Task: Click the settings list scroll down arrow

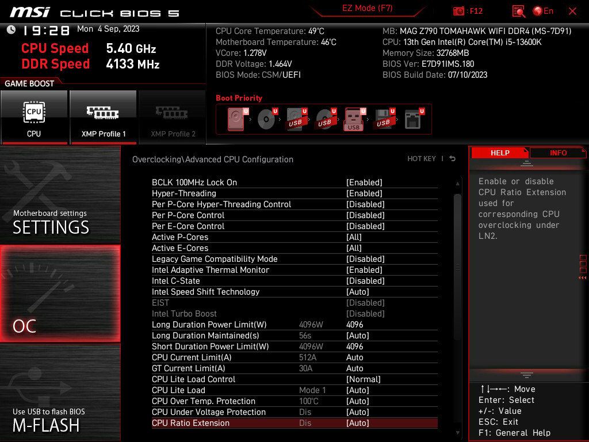Action: [x=457, y=433]
